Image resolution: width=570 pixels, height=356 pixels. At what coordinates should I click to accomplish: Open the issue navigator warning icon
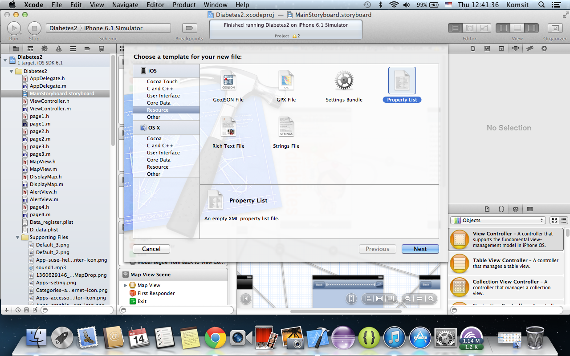coord(59,49)
